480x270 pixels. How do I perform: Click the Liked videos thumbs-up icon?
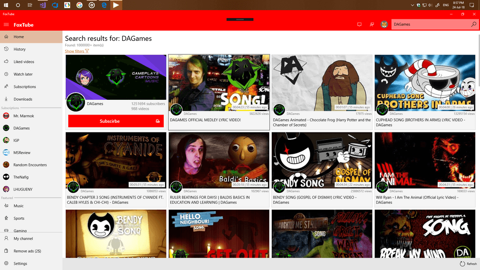(x=6, y=61)
